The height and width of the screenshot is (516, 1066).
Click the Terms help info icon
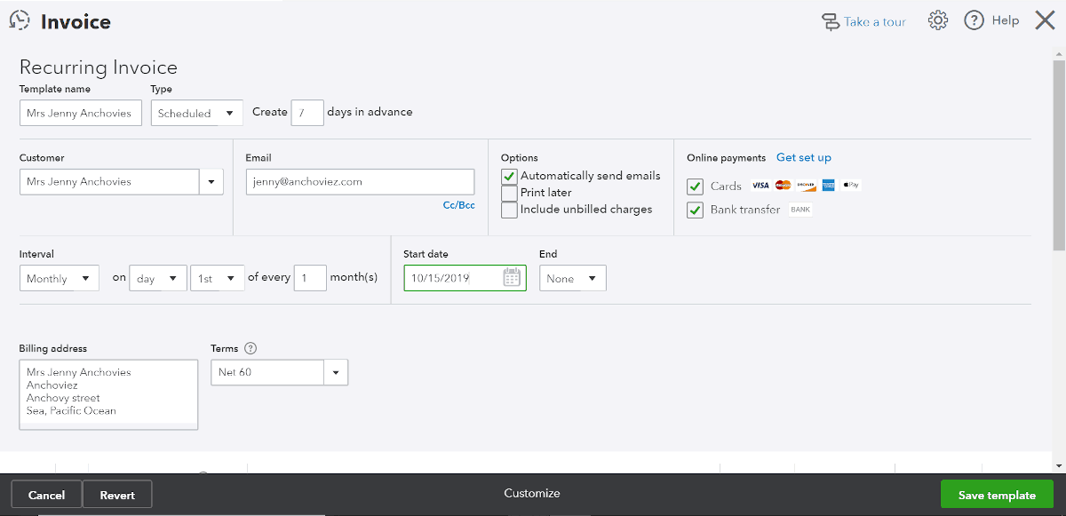(x=251, y=349)
